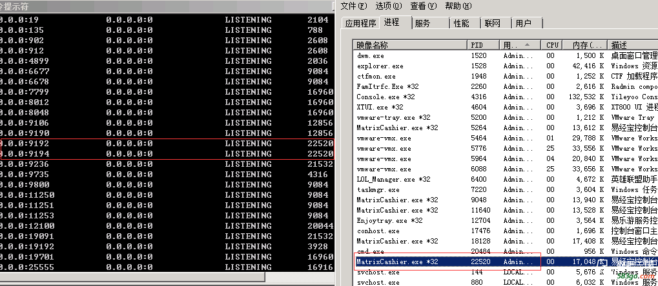The width and height of the screenshot is (658, 286).
Task: Click PID 3928 in the command prompt
Action: [318, 247]
